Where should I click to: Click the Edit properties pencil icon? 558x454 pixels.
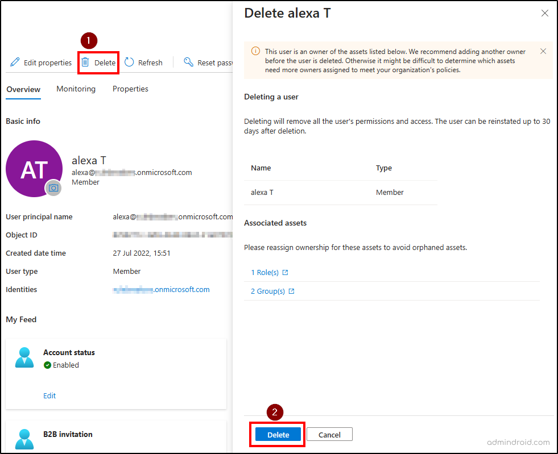point(15,62)
